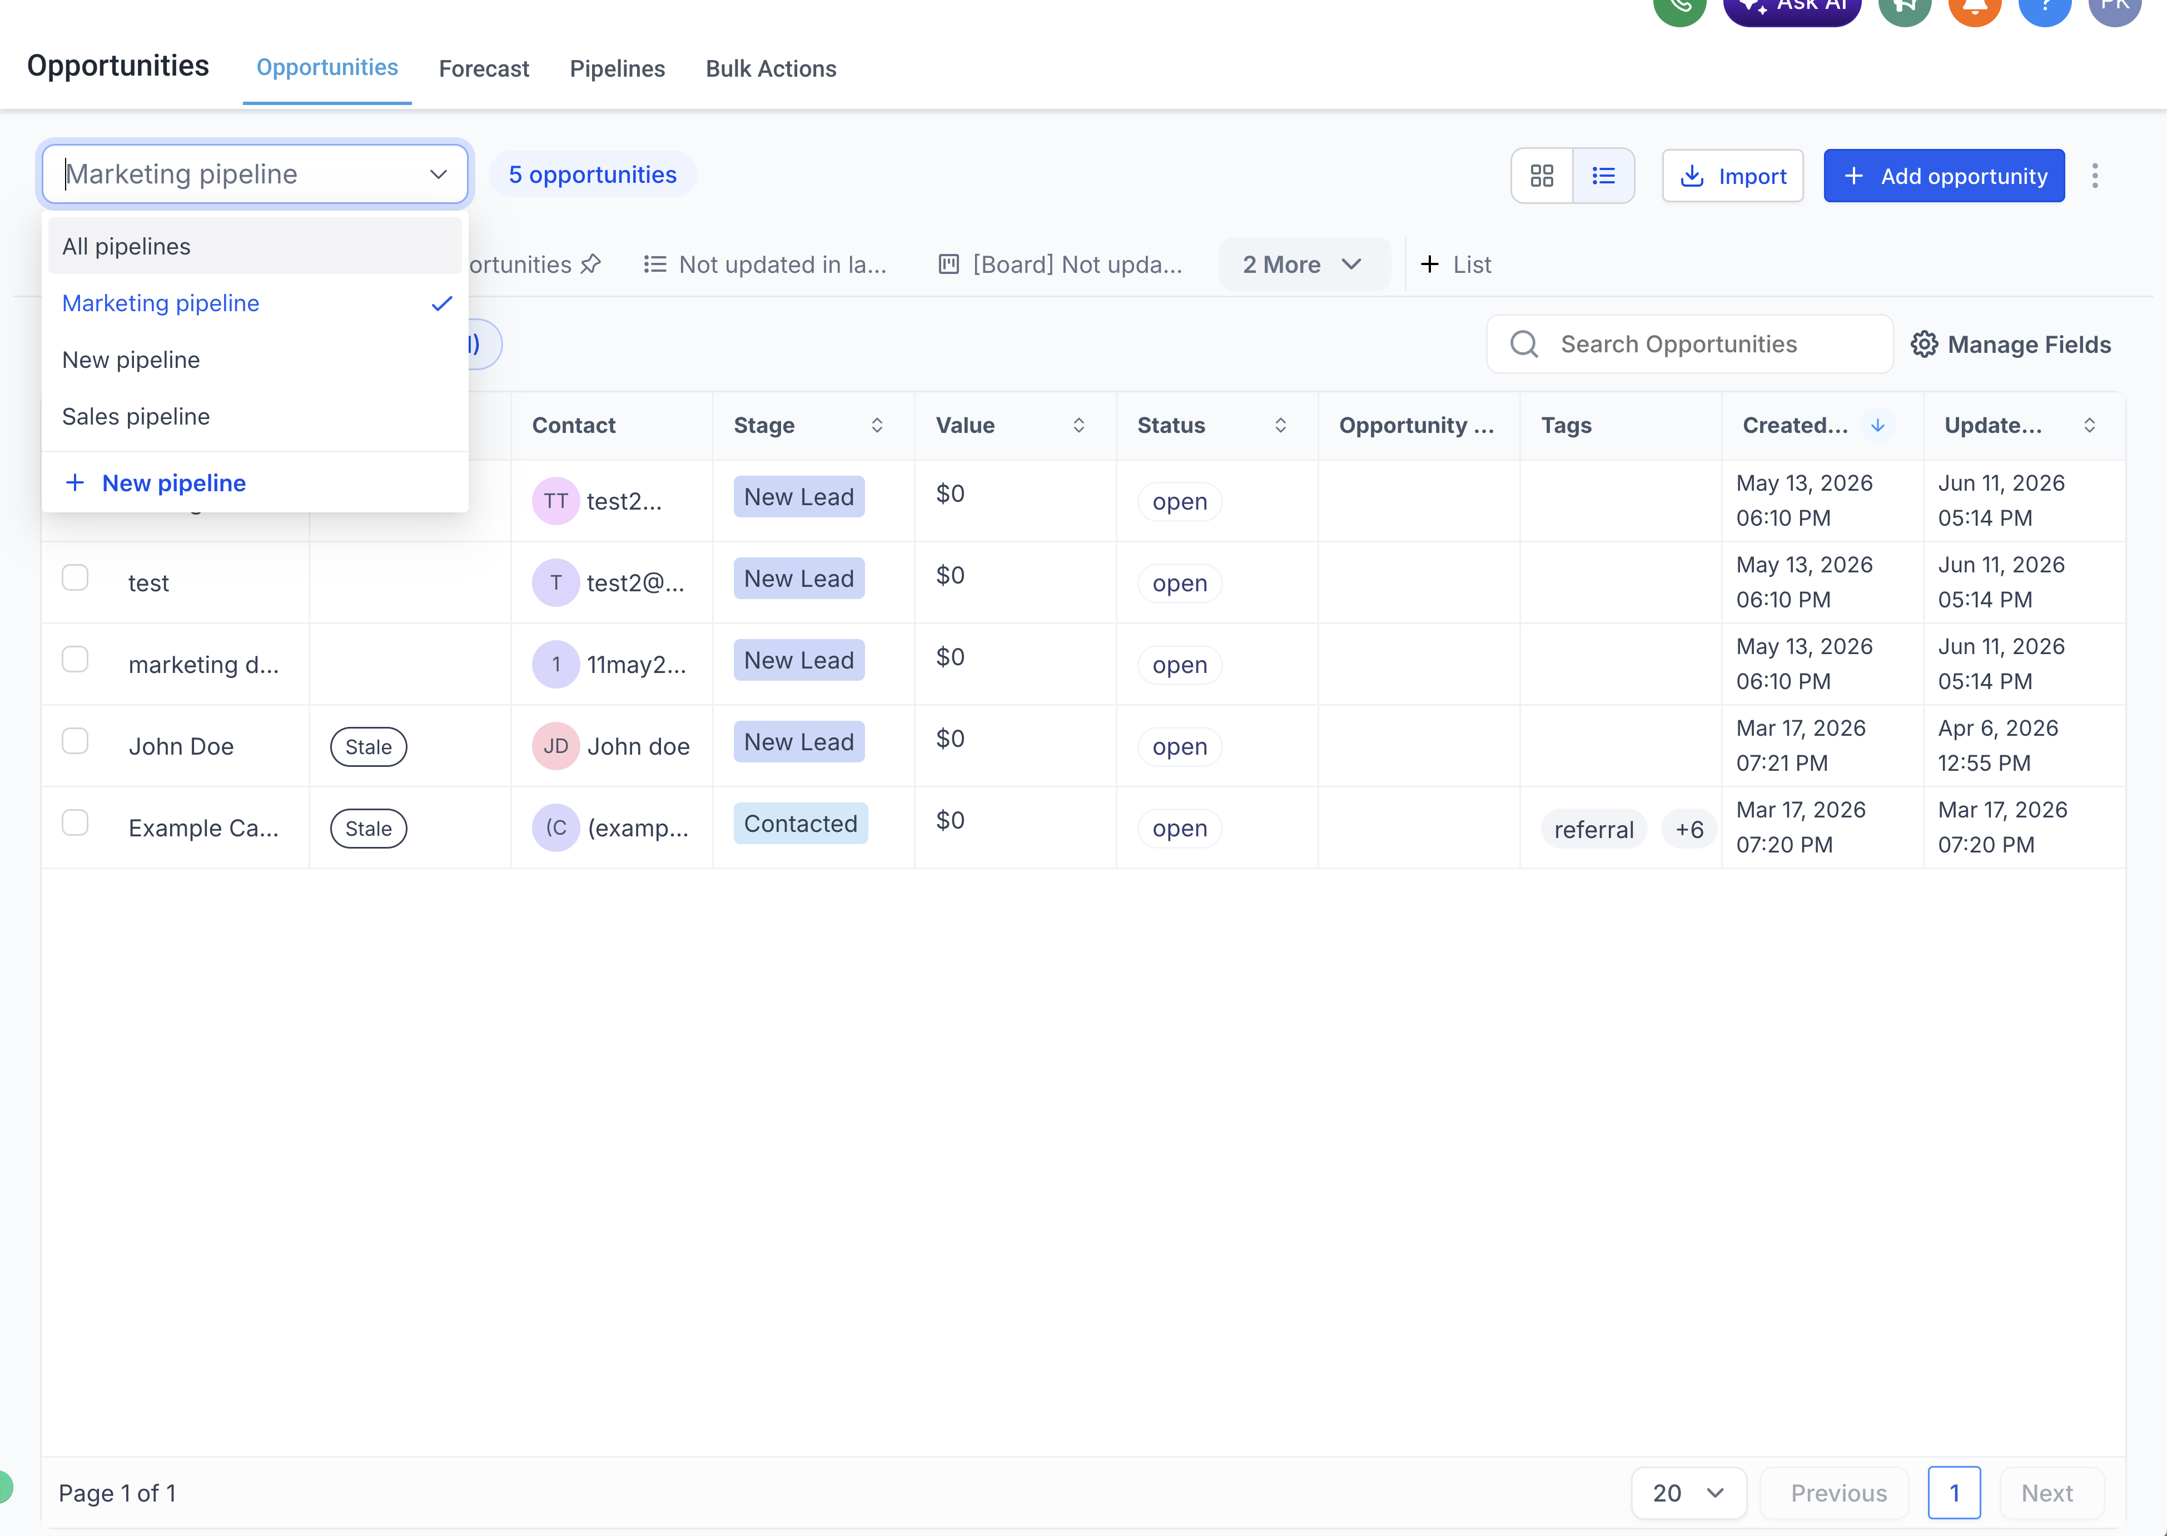Screen dimensions: 2167x1536
Task: Sort by Value column arrows
Action: click(1078, 426)
